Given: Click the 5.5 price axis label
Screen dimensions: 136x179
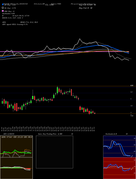Looking at the screenshot, I should (x=131, y=106).
